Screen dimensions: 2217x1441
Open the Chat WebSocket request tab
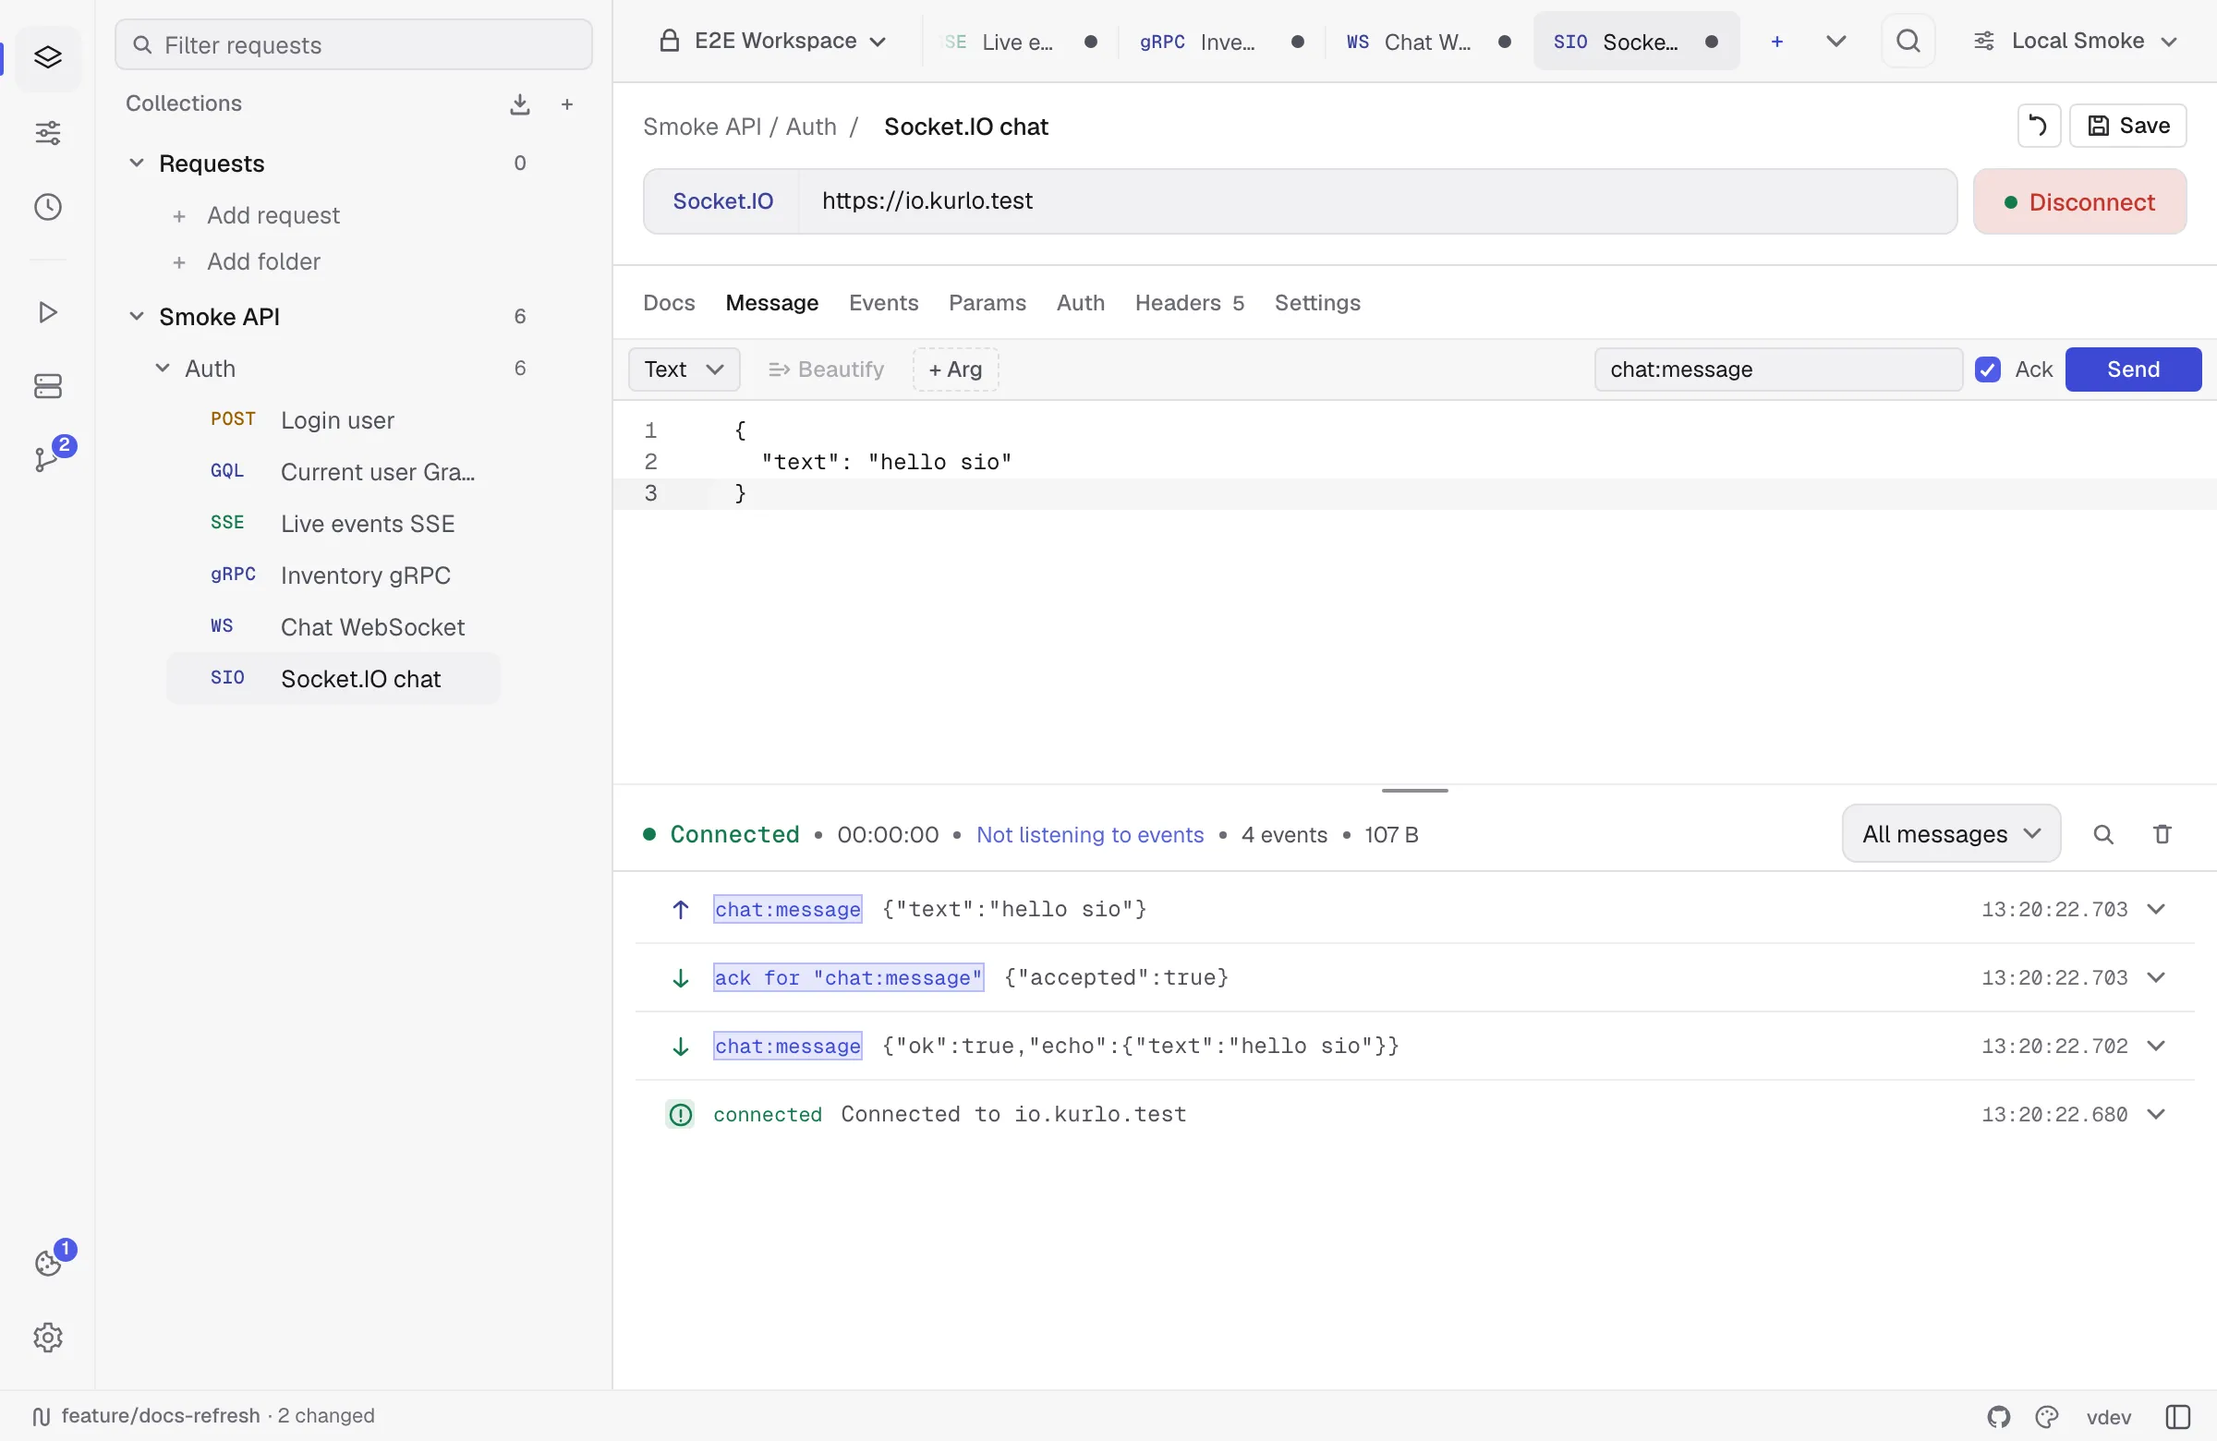coord(1428,42)
